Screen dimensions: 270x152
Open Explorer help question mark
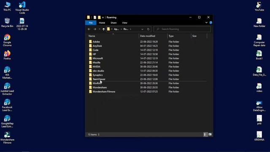pos(211,22)
